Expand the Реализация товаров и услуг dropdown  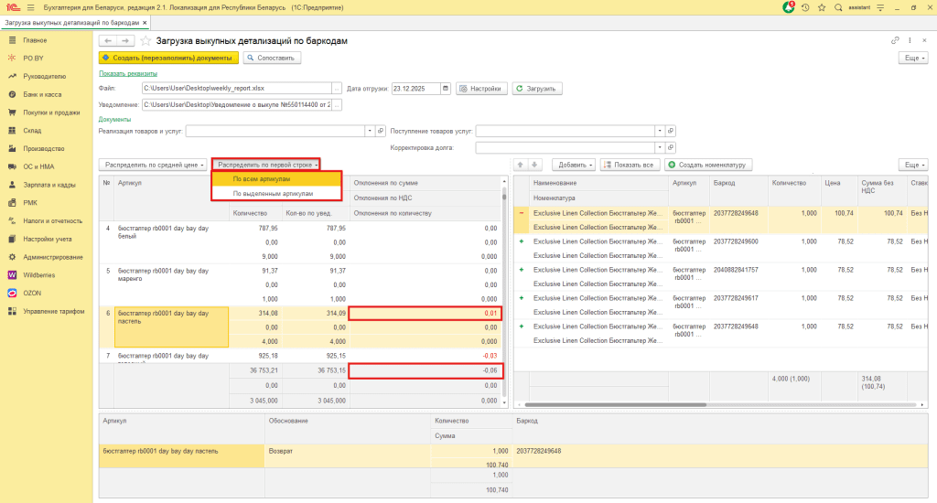[371, 131]
